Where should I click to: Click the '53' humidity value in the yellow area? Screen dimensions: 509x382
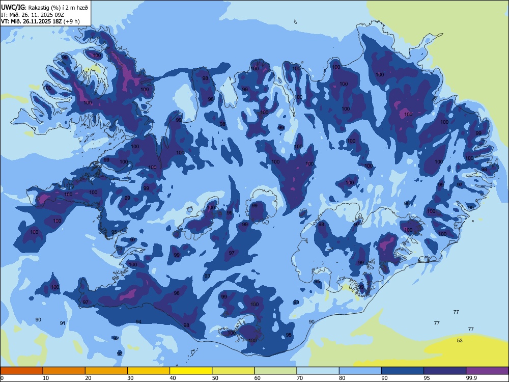[x=460, y=340]
